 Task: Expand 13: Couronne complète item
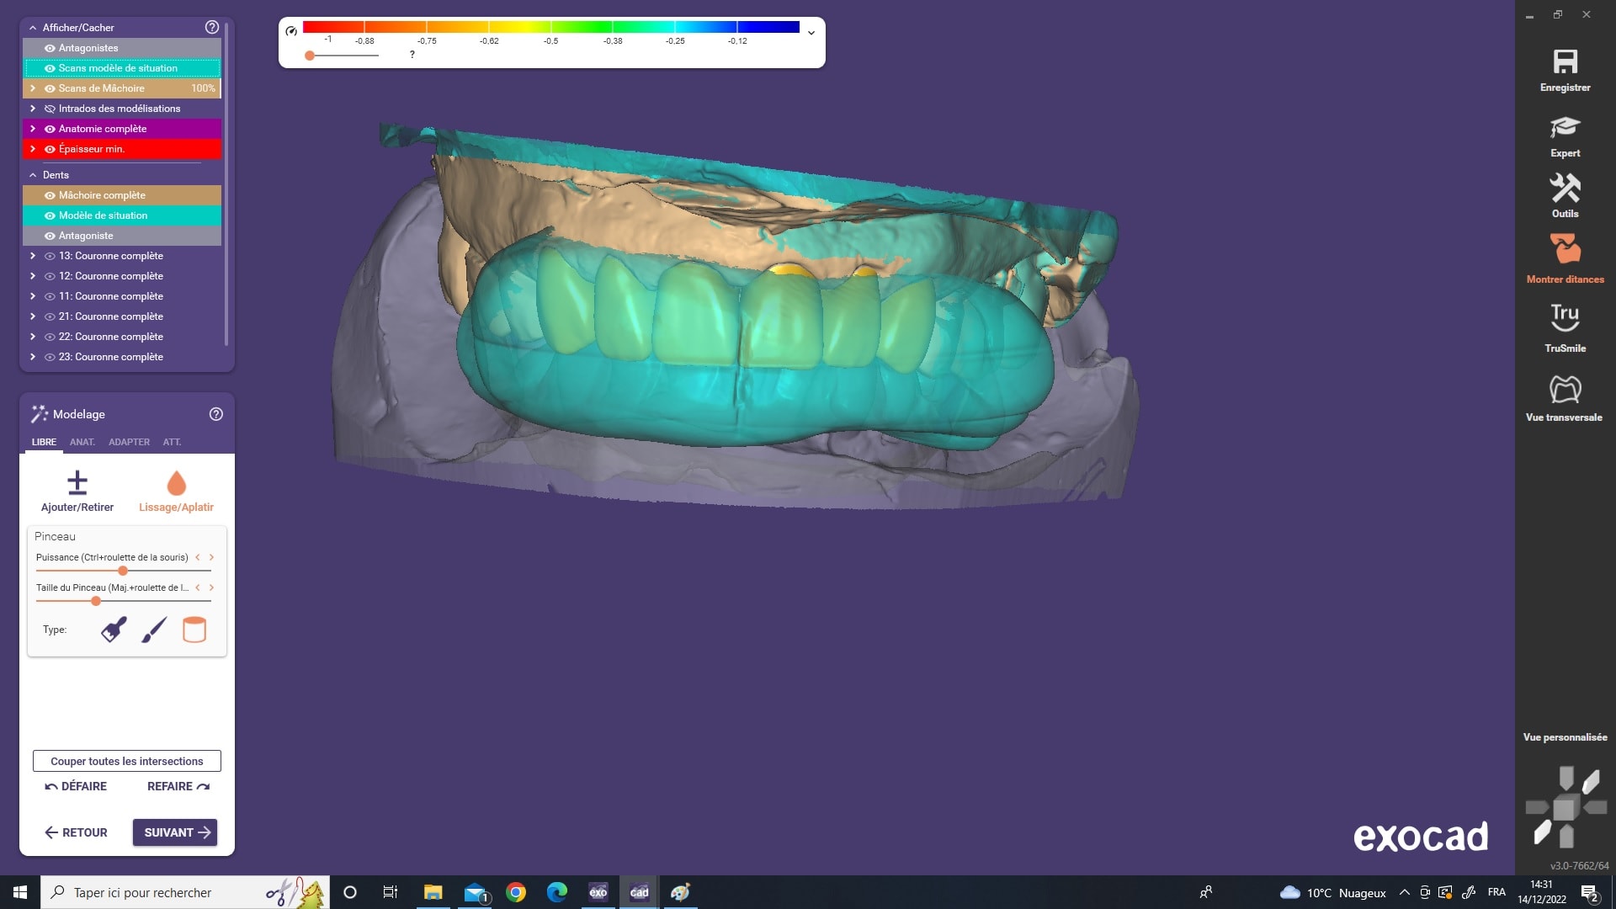(x=33, y=256)
